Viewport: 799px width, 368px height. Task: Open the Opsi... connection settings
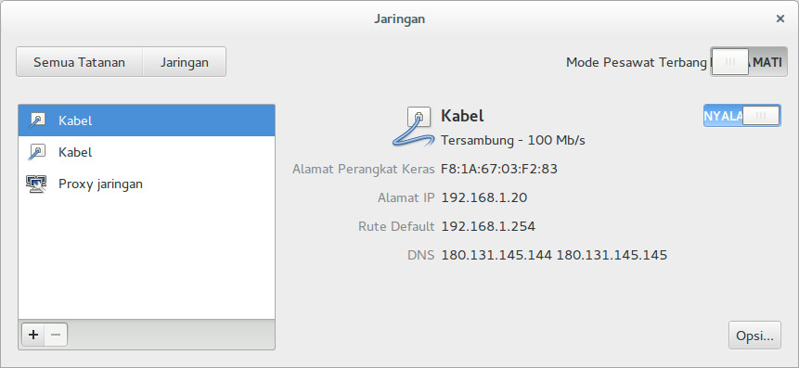click(754, 336)
